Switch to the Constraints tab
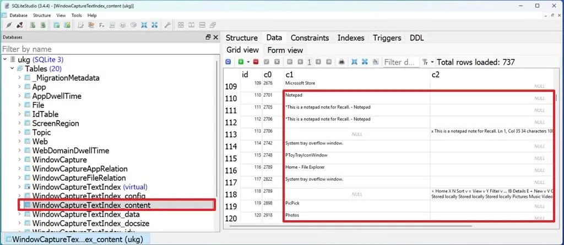The height and width of the screenshot is (245, 564). tap(310, 38)
